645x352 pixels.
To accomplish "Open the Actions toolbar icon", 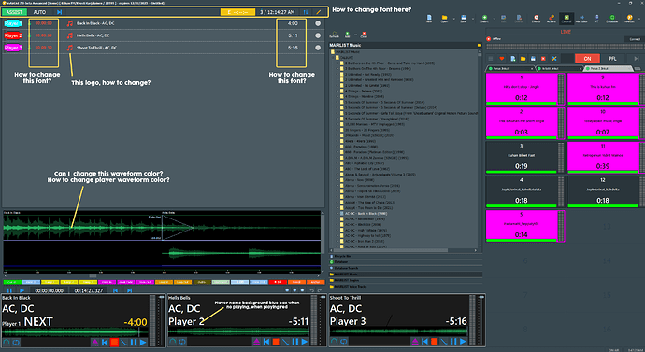I will click(x=552, y=19).
